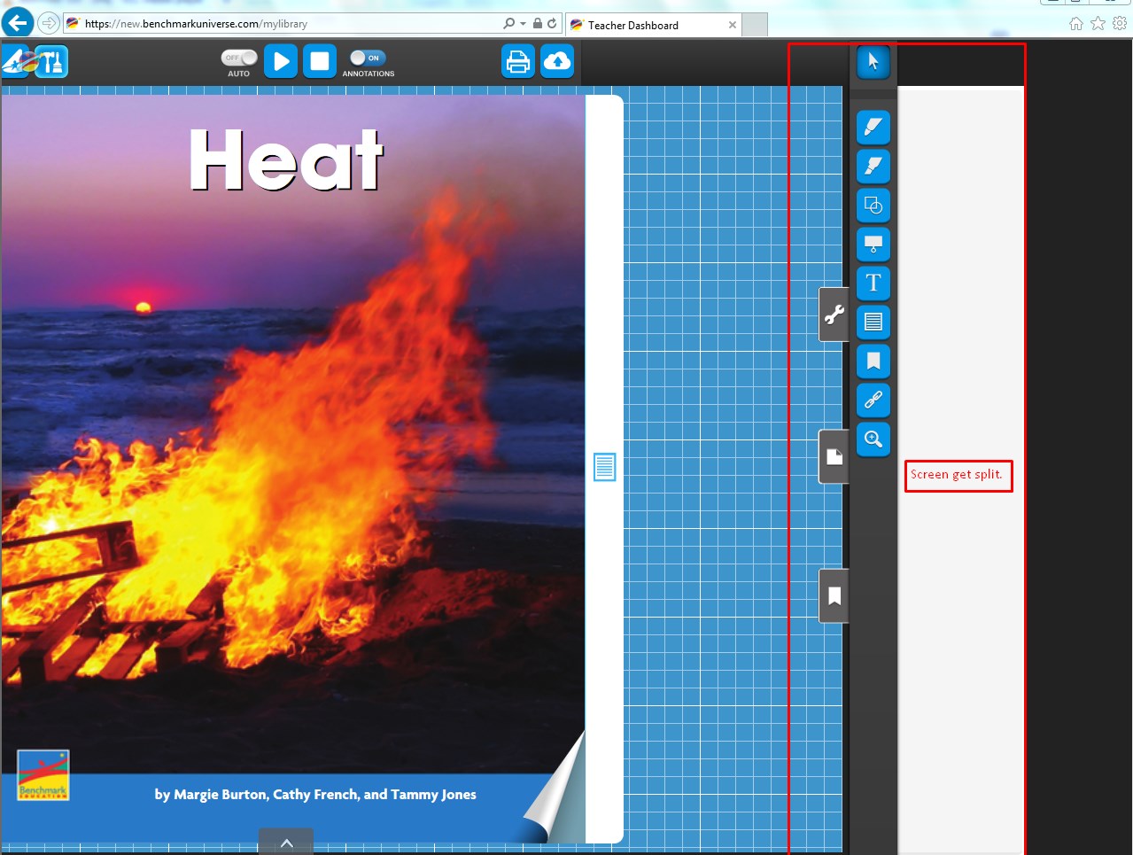
Task: Close the Teacher Dashboard tab
Action: pos(733,25)
